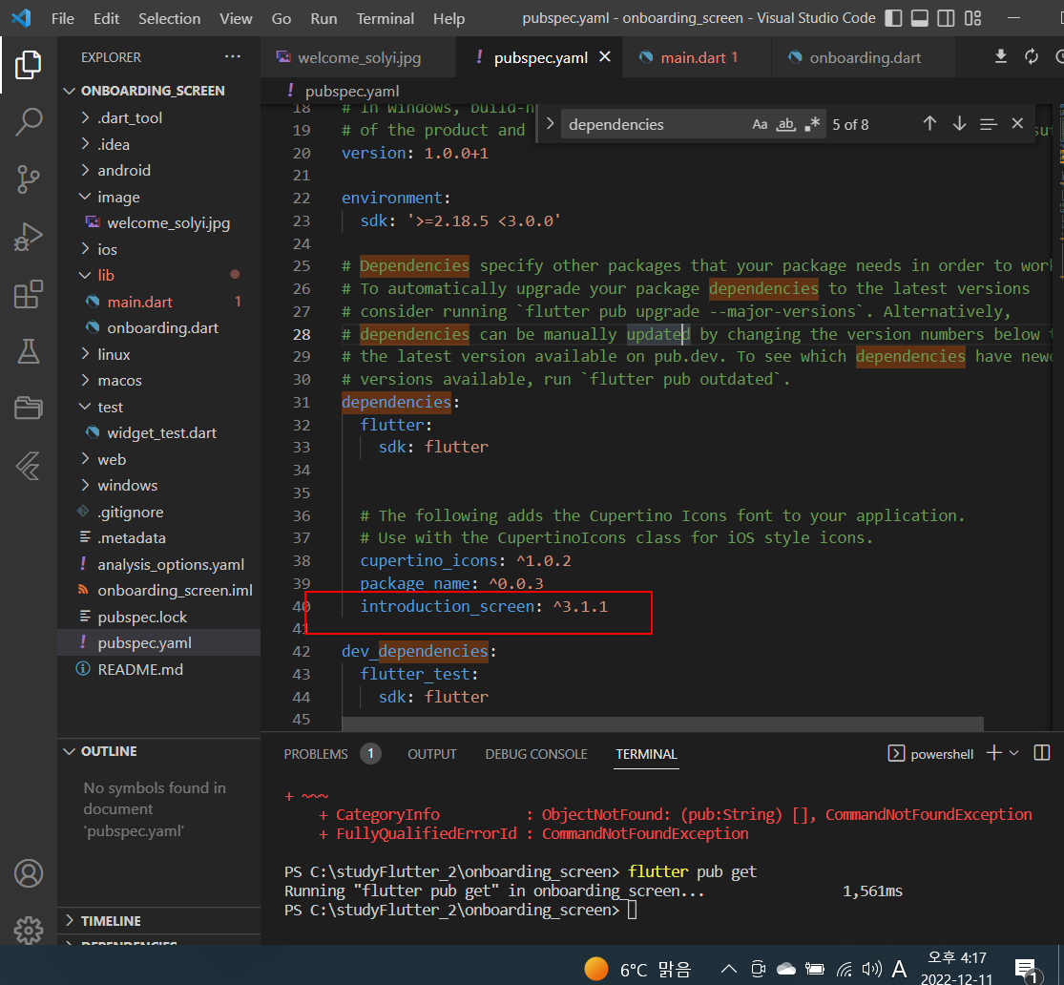1064x985 pixels.
Task: Switch to the PROBLEMS panel tab
Action: pos(316,754)
